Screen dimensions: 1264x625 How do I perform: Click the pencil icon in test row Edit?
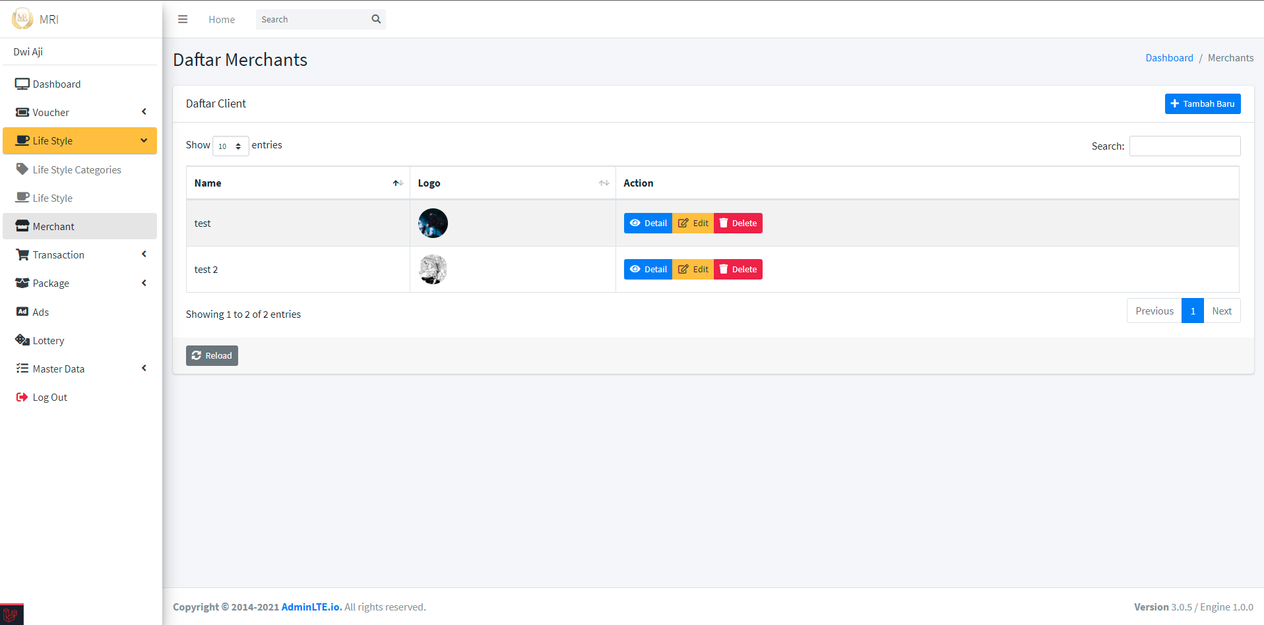click(683, 223)
